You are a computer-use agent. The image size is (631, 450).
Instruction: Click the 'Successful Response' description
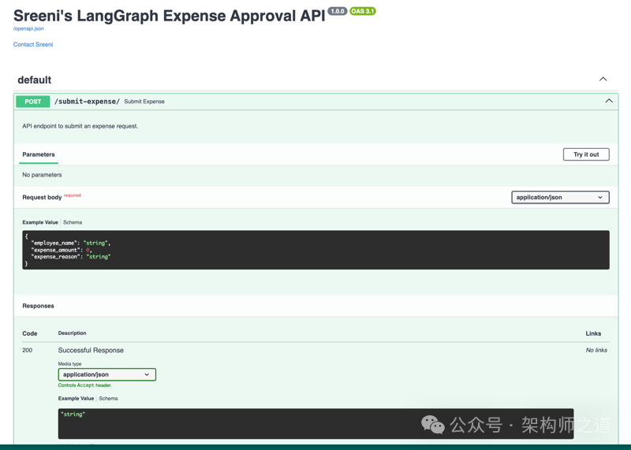(x=91, y=350)
